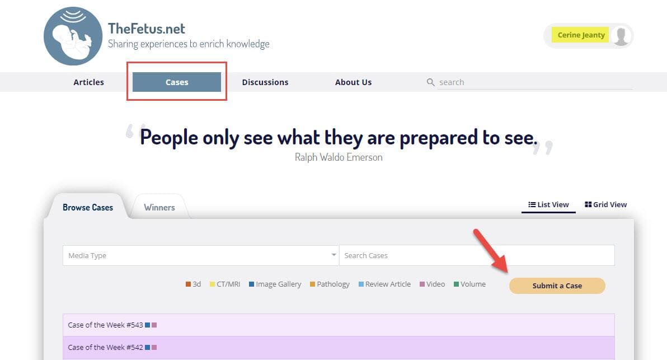
Task: Click the TheFetus.net fetus logo
Action: coord(73,35)
